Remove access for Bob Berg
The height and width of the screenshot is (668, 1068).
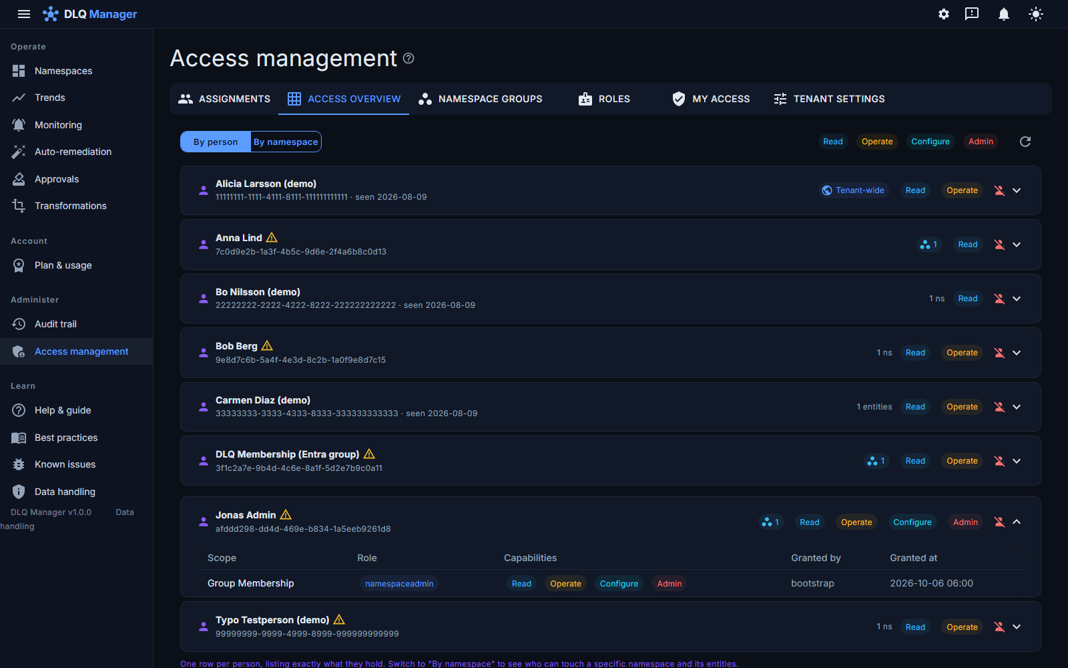point(999,353)
